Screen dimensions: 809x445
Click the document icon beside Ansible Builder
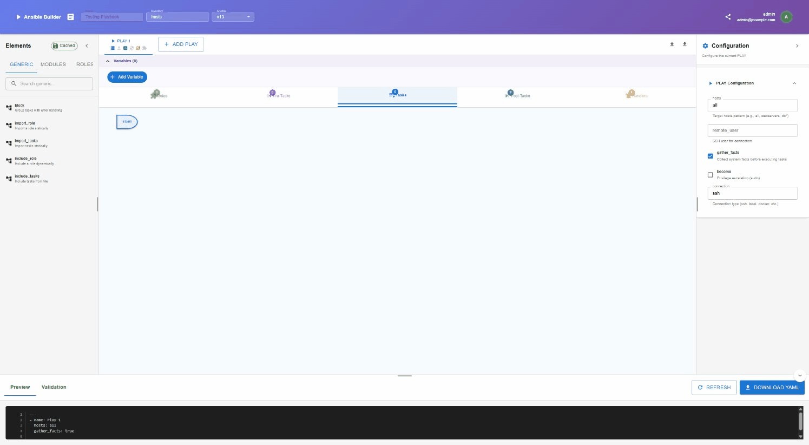coord(70,17)
